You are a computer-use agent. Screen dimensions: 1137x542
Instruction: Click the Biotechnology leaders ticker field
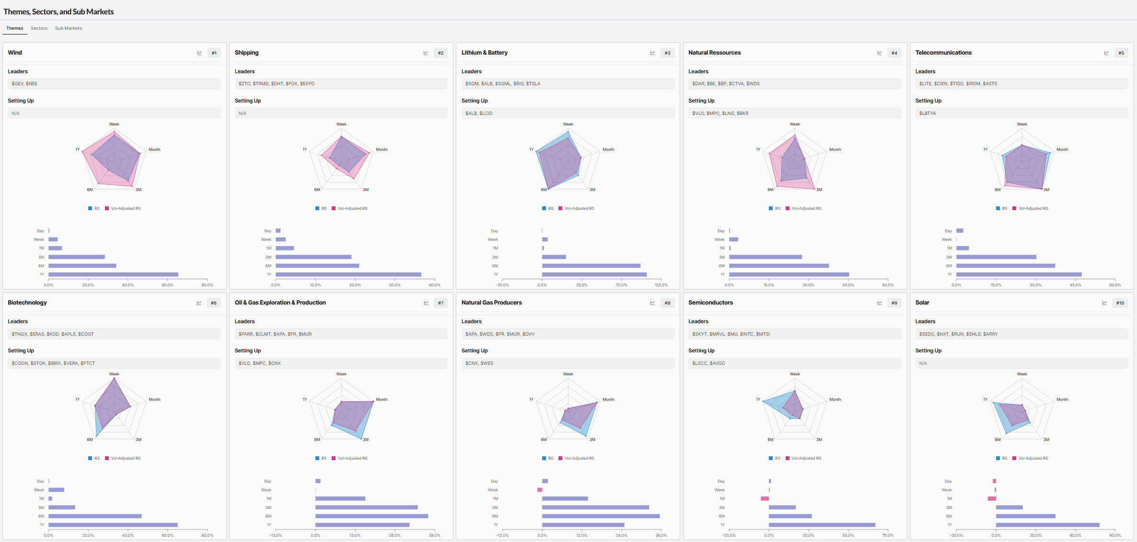click(114, 334)
